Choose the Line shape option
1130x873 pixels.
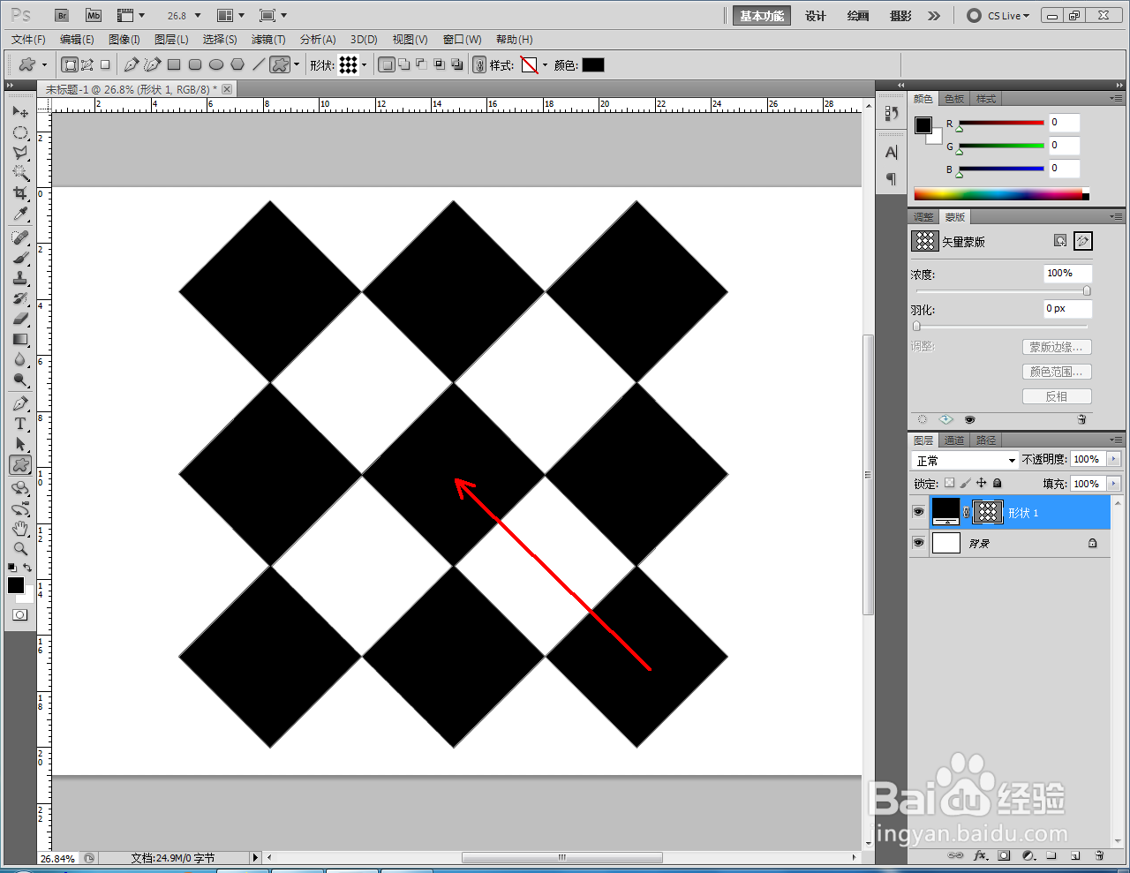click(258, 64)
